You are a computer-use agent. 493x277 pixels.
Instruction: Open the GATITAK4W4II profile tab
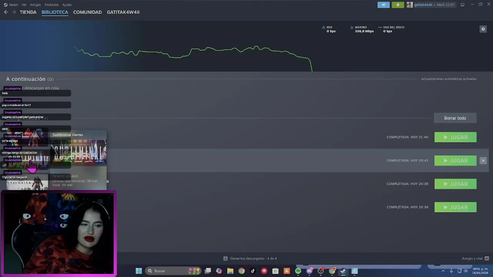coord(123,12)
